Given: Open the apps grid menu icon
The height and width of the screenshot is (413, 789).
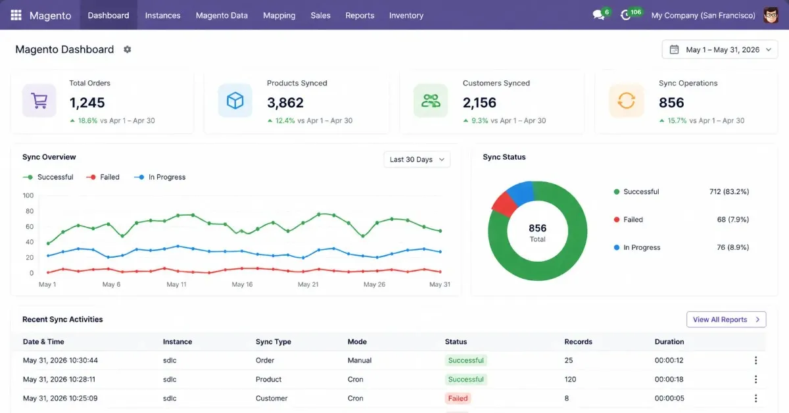Looking at the screenshot, I should tap(16, 15).
